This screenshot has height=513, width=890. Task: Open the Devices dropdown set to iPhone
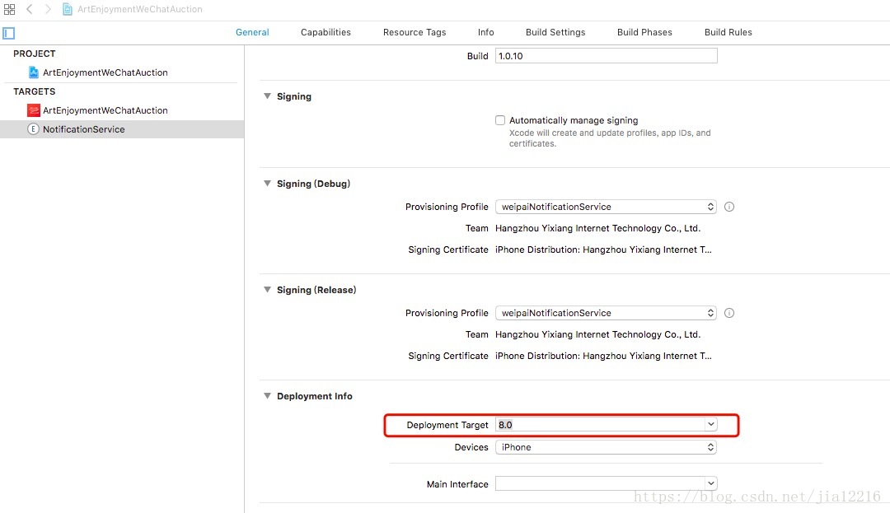tap(606, 447)
